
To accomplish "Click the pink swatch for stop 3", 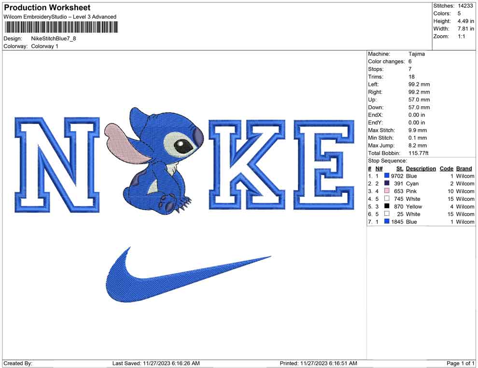I will click(387, 191).
